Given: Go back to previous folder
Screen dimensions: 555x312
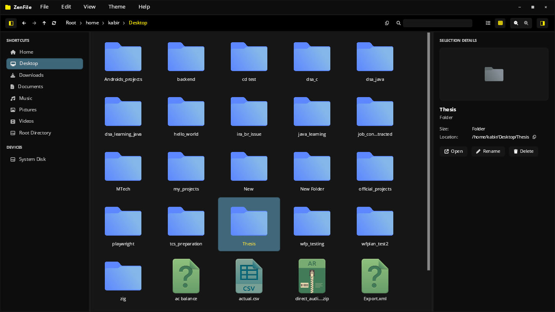Looking at the screenshot, I should point(24,23).
